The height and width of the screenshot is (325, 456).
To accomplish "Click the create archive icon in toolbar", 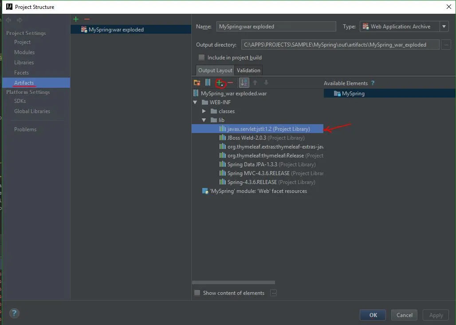I will pos(208,82).
